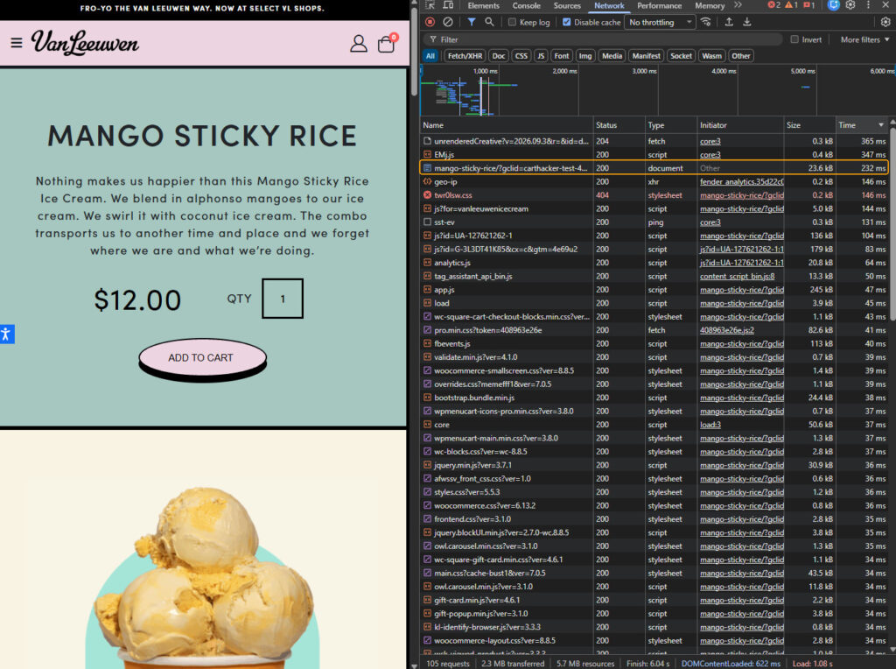This screenshot has height=669, width=896.
Task: Sort by the Size column header
Action: [809, 125]
